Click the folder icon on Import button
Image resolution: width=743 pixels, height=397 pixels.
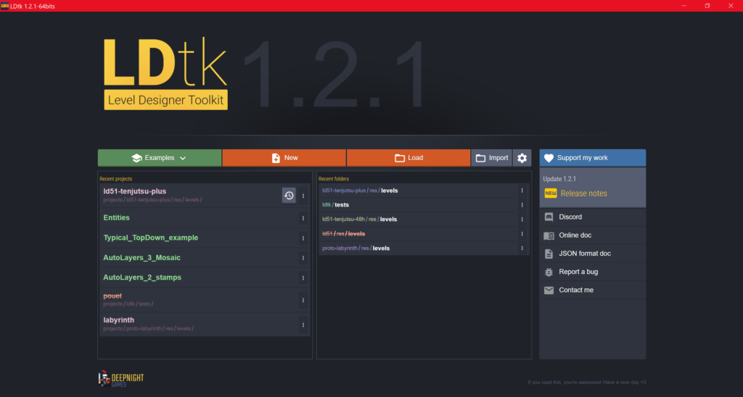(480, 158)
